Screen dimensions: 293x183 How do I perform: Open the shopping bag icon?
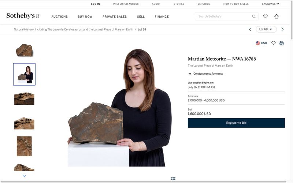pos(277,16)
